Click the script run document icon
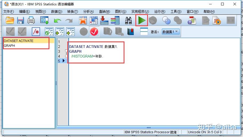Image resolution: width=243 pixels, height=137 pixels. coord(217,20)
